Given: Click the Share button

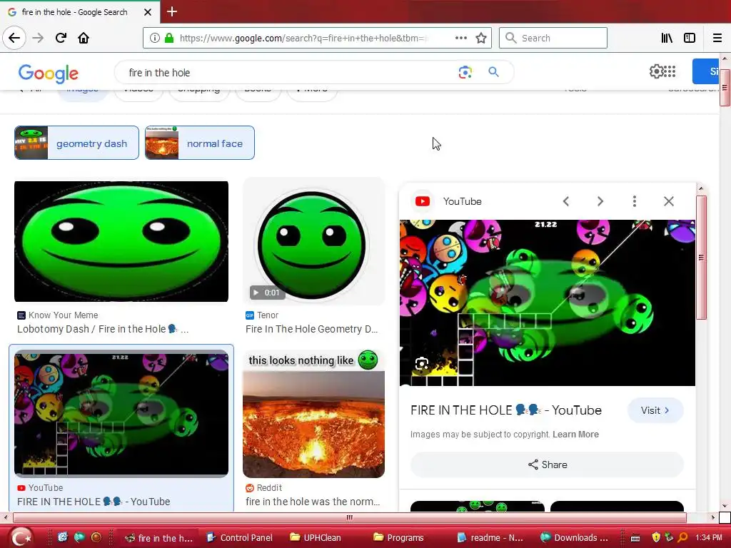Looking at the screenshot, I should pyautogui.click(x=547, y=465).
